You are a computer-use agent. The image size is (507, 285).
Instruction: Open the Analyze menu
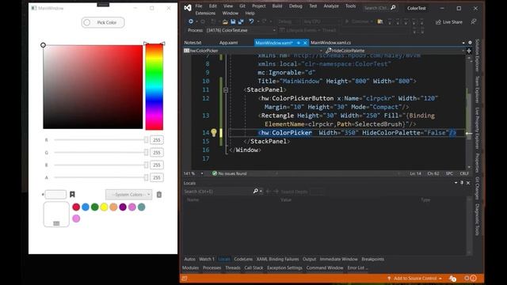pyautogui.click(x=331, y=6)
